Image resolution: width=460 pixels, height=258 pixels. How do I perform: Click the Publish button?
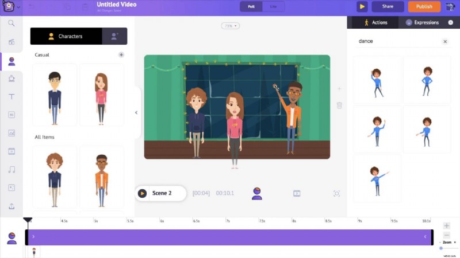(424, 6)
